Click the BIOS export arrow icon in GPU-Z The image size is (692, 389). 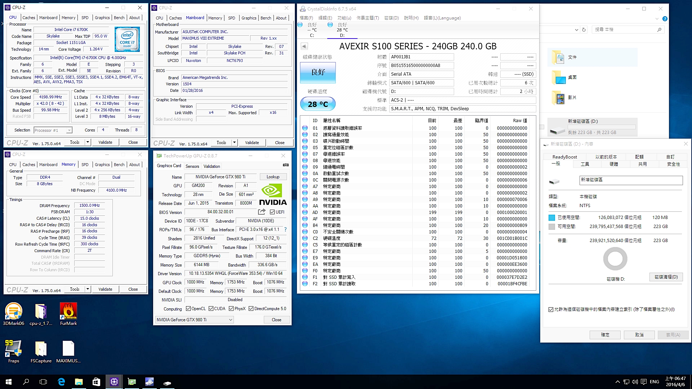261,212
